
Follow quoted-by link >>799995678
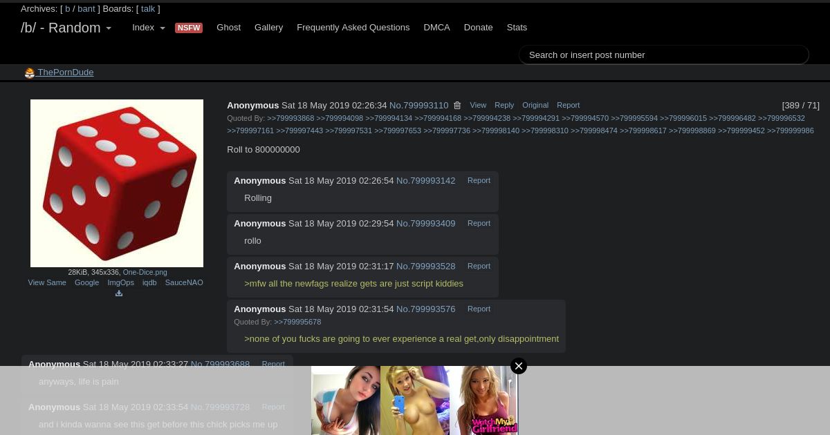point(297,322)
